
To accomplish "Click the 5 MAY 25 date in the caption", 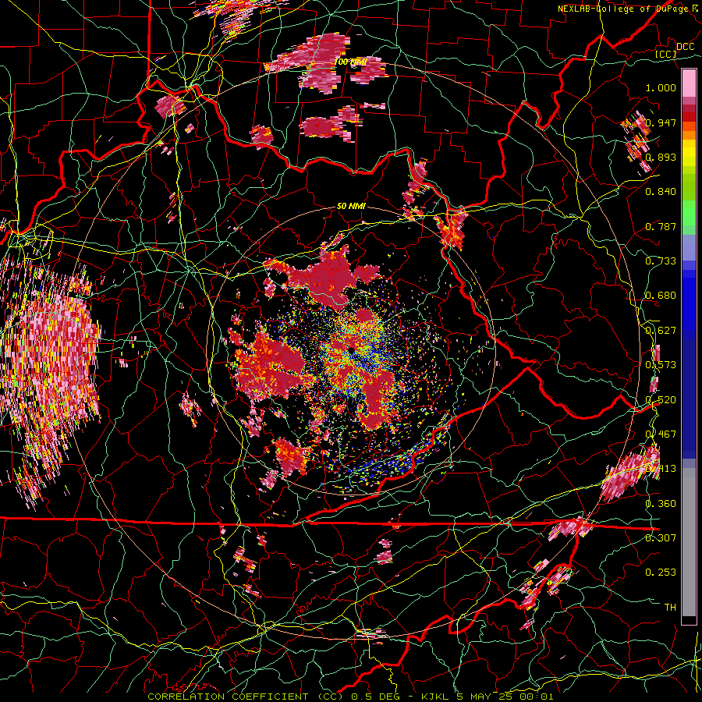I will 485,697.
